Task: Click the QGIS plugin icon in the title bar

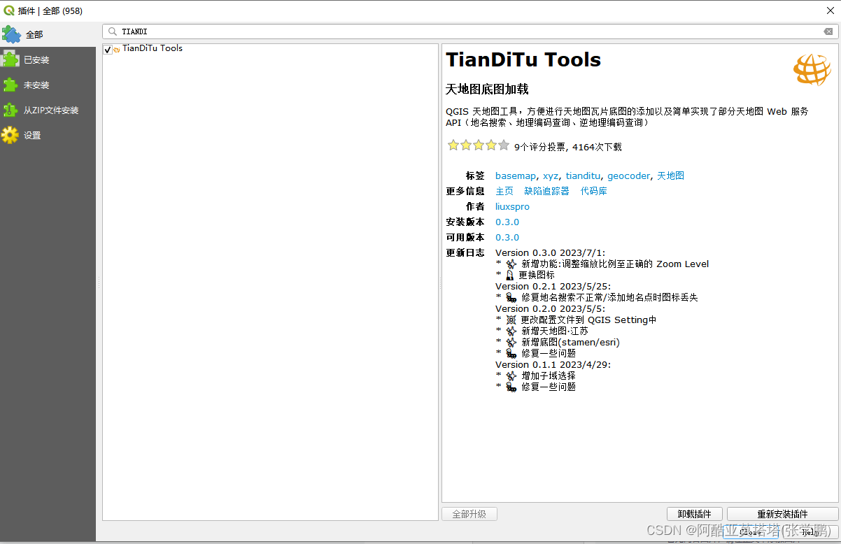Action: [10, 10]
